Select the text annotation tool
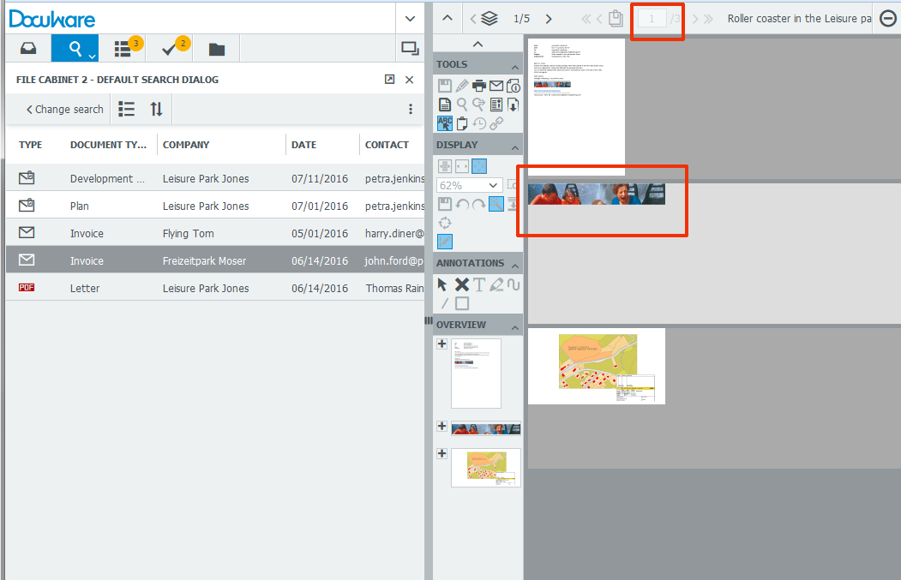The height and width of the screenshot is (580, 901). point(479,284)
